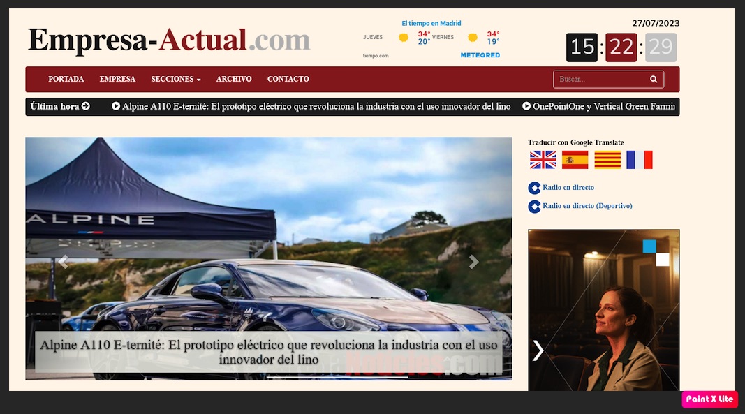Open the Alpine A110 E-ternité ticker headline
This screenshot has height=414, width=745.
pos(316,107)
